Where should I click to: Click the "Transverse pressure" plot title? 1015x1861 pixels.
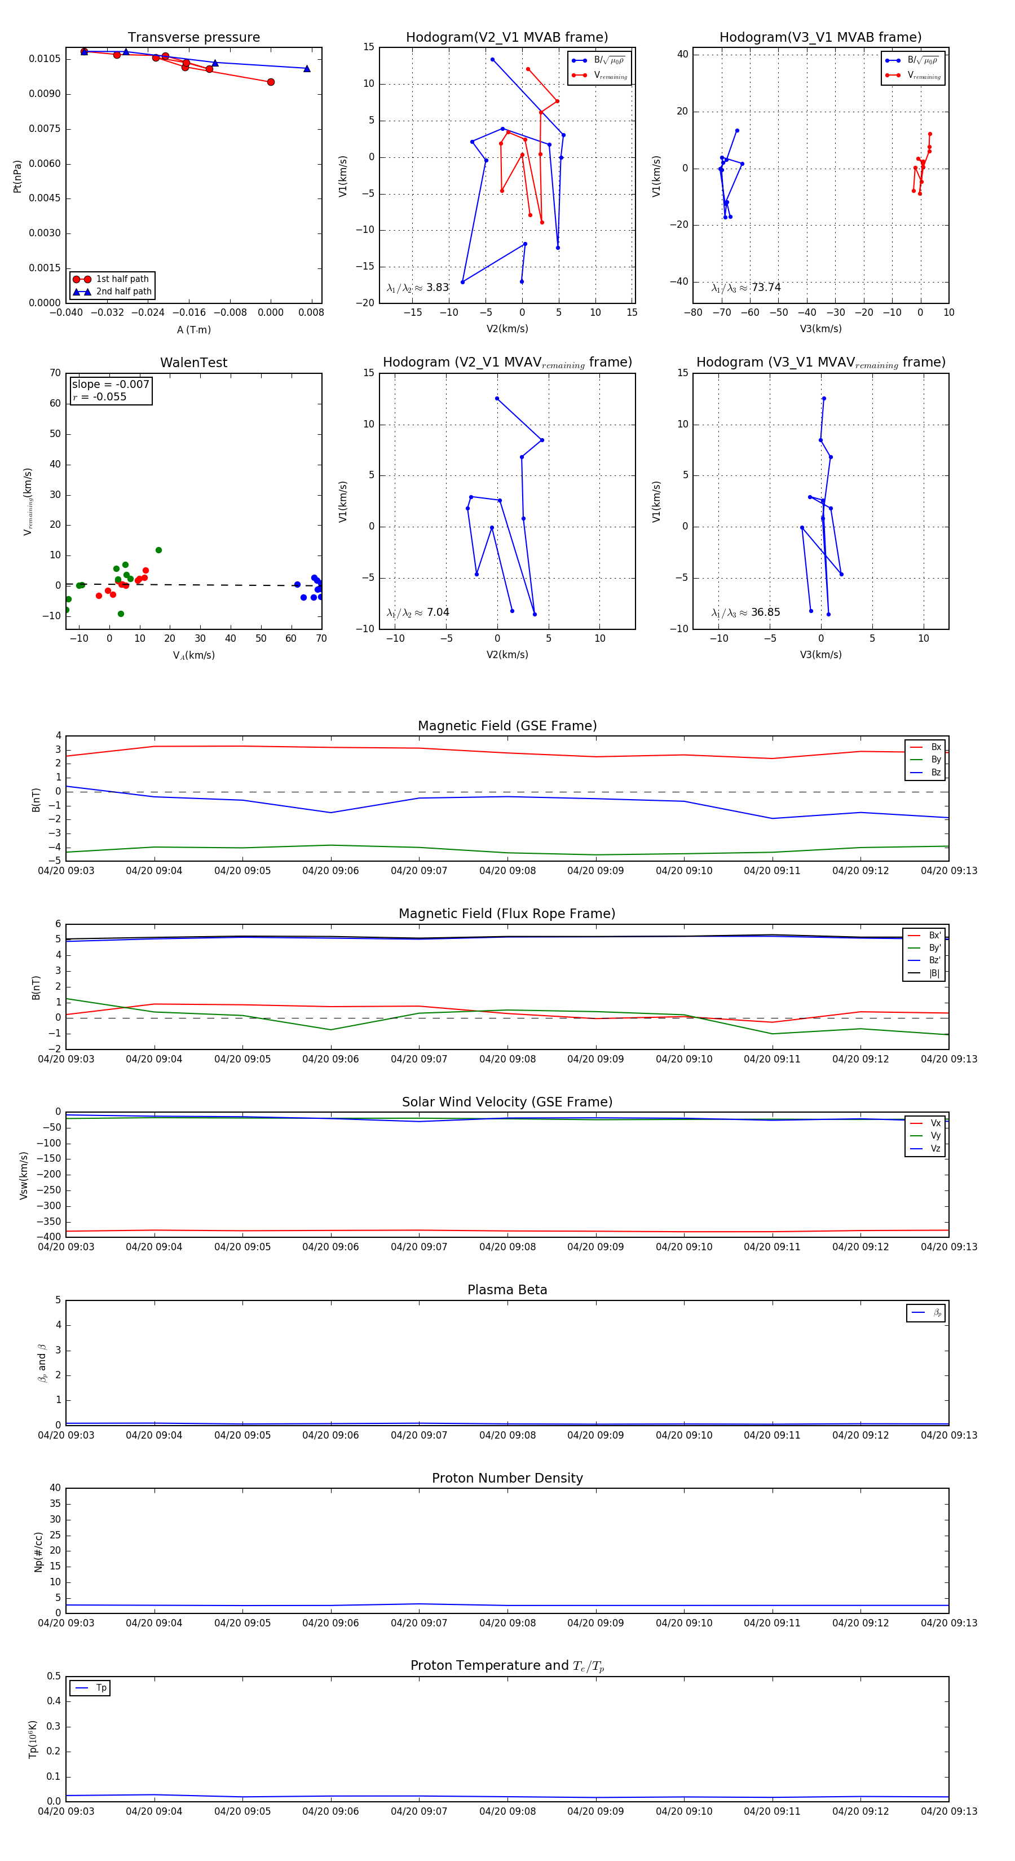tap(193, 38)
